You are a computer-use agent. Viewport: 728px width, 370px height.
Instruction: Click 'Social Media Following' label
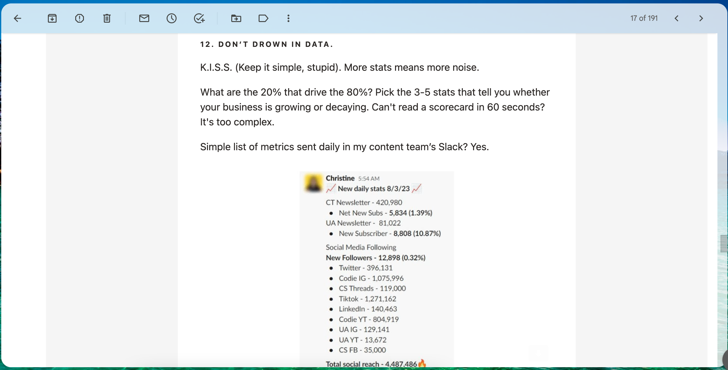point(361,247)
